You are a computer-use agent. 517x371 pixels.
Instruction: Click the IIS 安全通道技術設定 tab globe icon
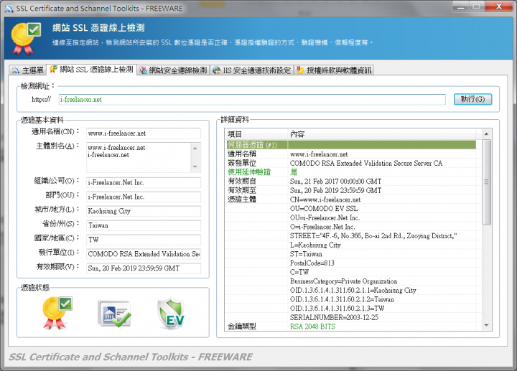(217, 70)
